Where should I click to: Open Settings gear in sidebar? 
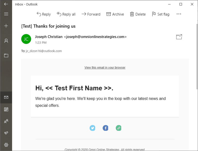coord(6,145)
